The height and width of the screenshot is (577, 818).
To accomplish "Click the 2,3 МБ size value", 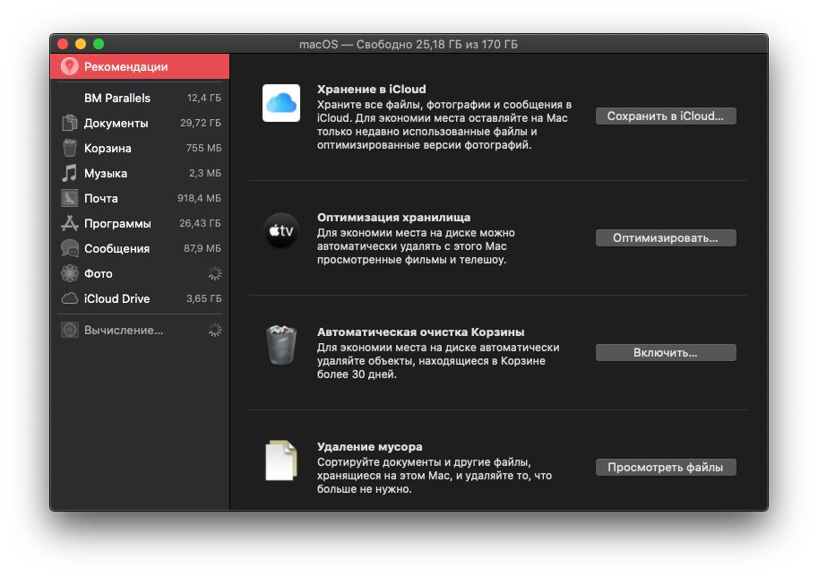I will click(205, 173).
